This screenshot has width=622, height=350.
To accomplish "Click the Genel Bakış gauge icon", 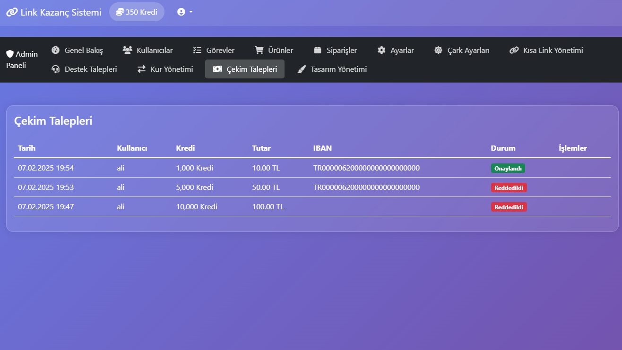I will (x=56, y=50).
